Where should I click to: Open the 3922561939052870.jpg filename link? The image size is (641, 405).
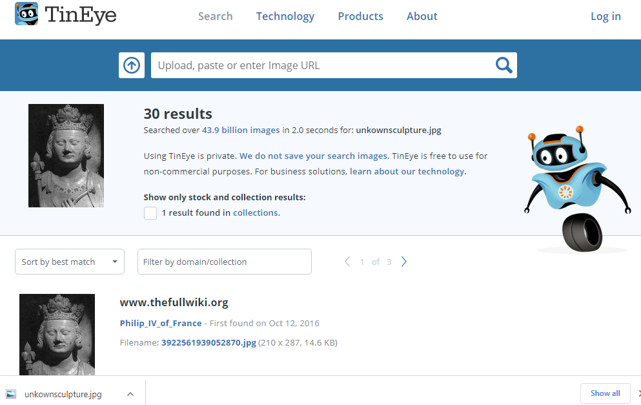pyautogui.click(x=209, y=343)
